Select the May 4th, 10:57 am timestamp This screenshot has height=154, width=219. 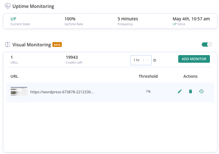[191, 19]
